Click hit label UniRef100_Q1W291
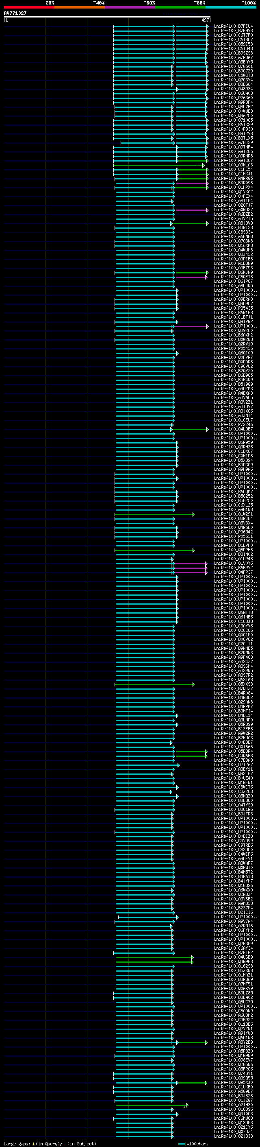 tap(233, 514)
